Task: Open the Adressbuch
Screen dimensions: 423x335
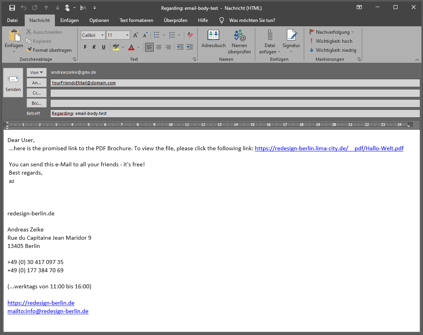Action: (213, 39)
